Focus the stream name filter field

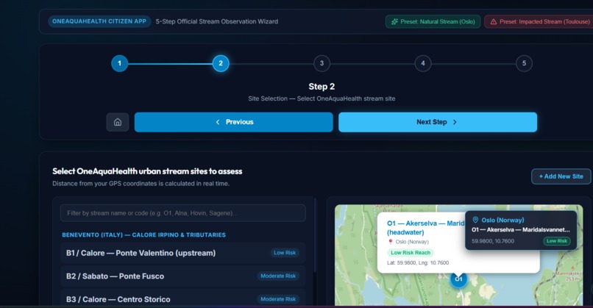point(183,213)
